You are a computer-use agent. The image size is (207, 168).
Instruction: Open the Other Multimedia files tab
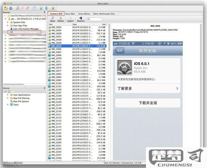point(104,13)
